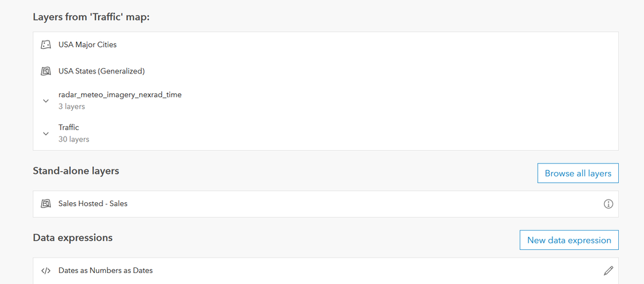Open info for Sales Hosted - Sales layer
644x284 pixels.
pyautogui.click(x=609, y=204)
